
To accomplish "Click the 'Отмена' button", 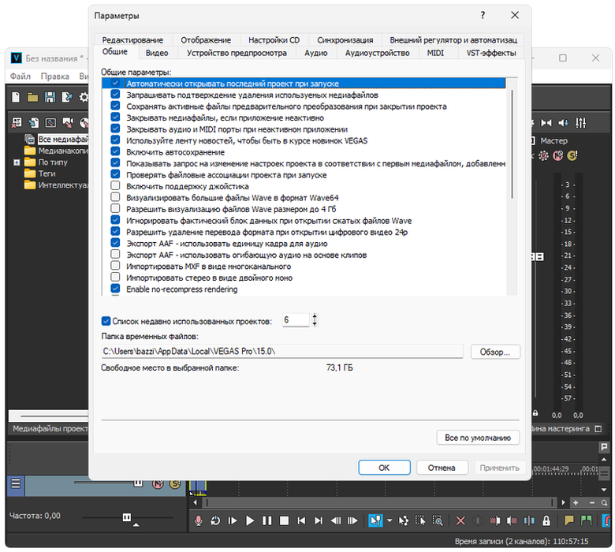I will 442,468.
